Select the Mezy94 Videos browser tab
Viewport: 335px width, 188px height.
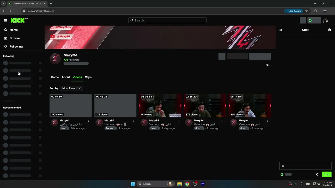click(27, 4)
